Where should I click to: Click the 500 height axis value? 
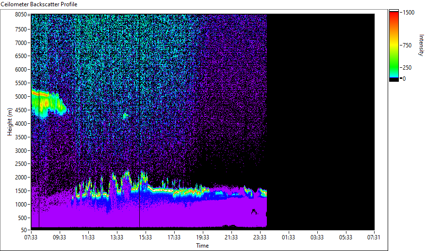[22, 218]
